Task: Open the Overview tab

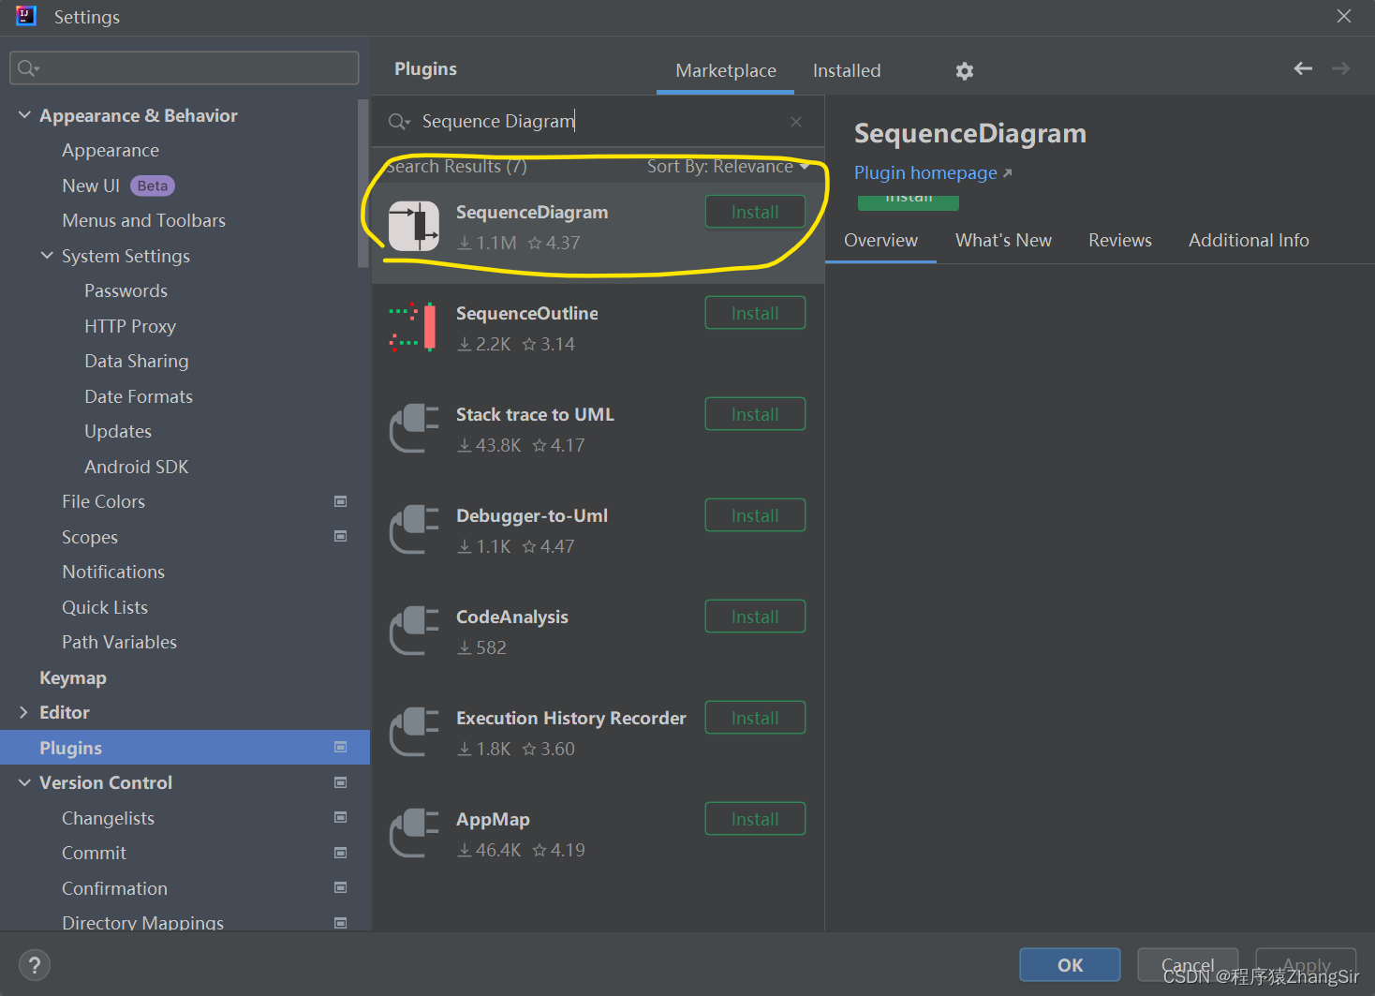Action: tap(880, 241)
